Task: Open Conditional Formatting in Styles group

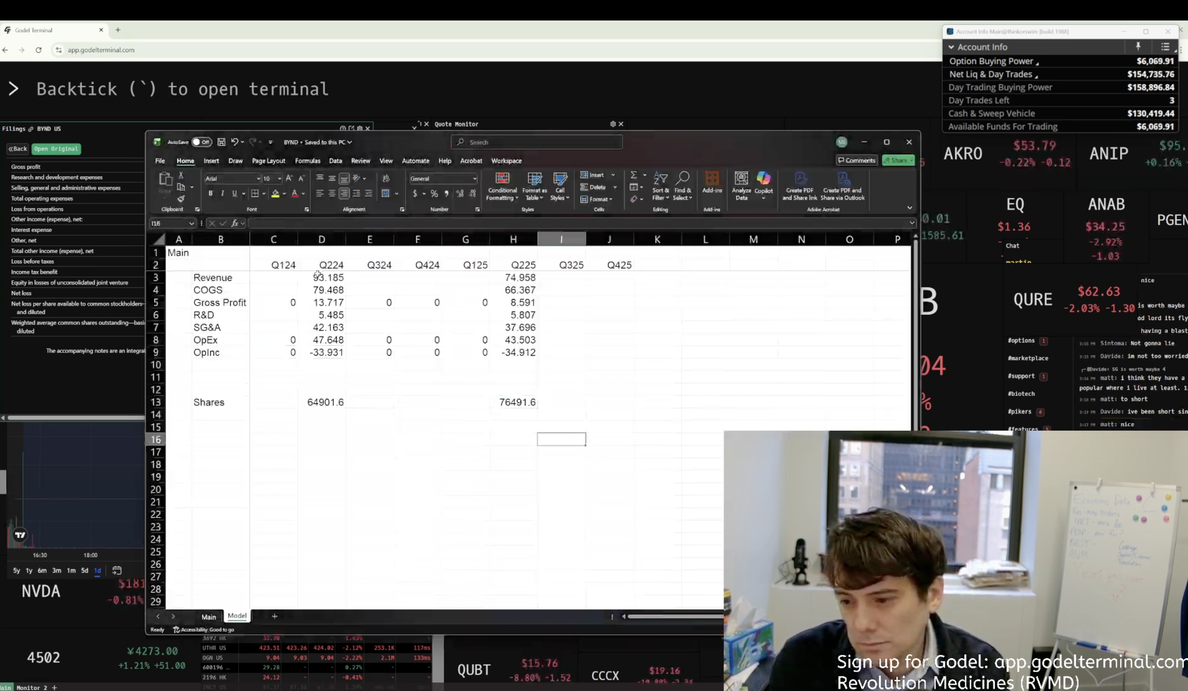Action: [502, 186]
